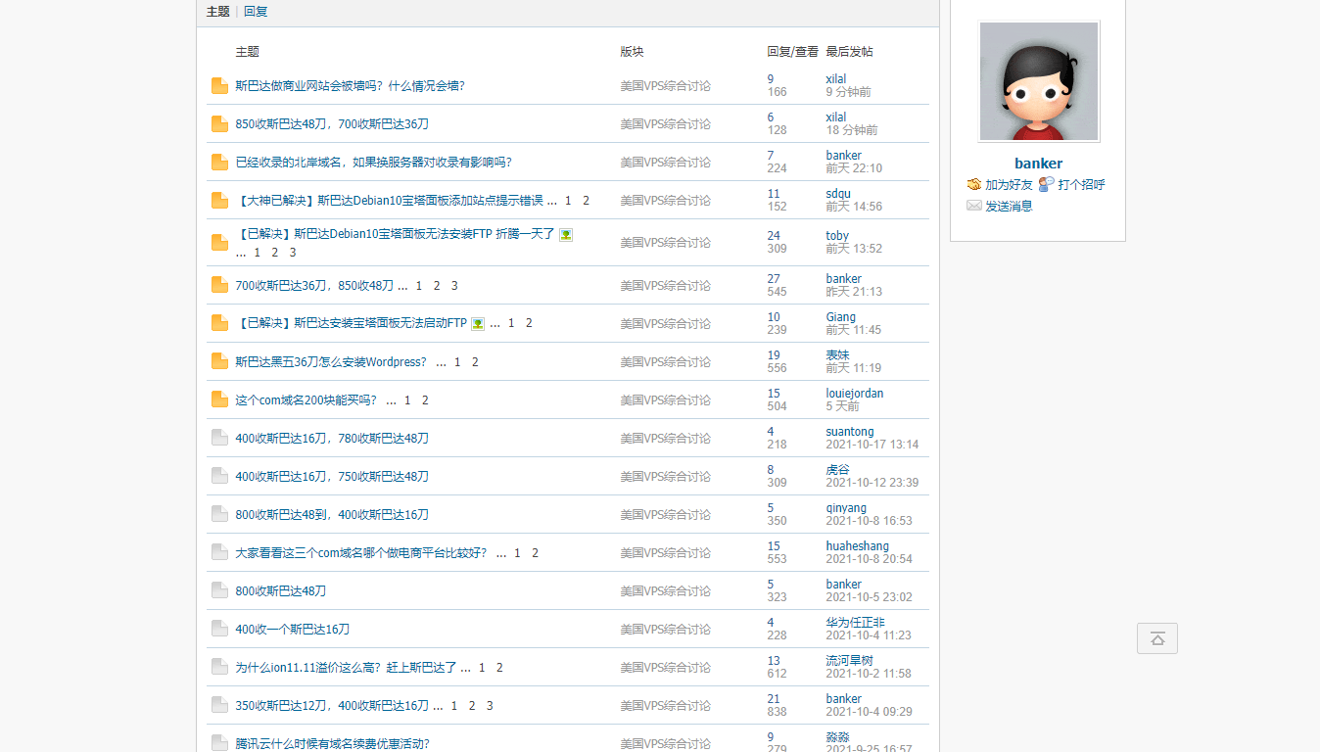This screenshot has height=752, width=1320.
Task: Open last poster huaheshang profile
Action: pyautogui.click(x=857, y=546)
